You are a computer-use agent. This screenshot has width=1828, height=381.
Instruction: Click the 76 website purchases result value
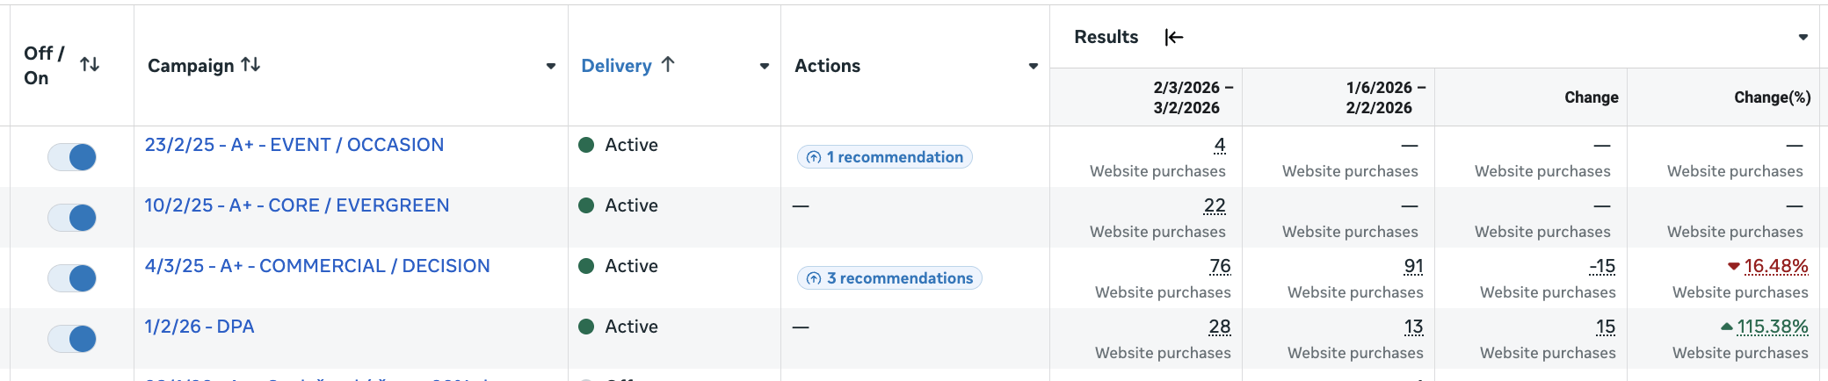1220,266
